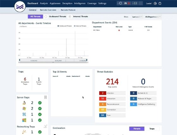Click the red risk level dot for NYC-Metro
This screenshot has width=177, height=135.
[119, 30]
